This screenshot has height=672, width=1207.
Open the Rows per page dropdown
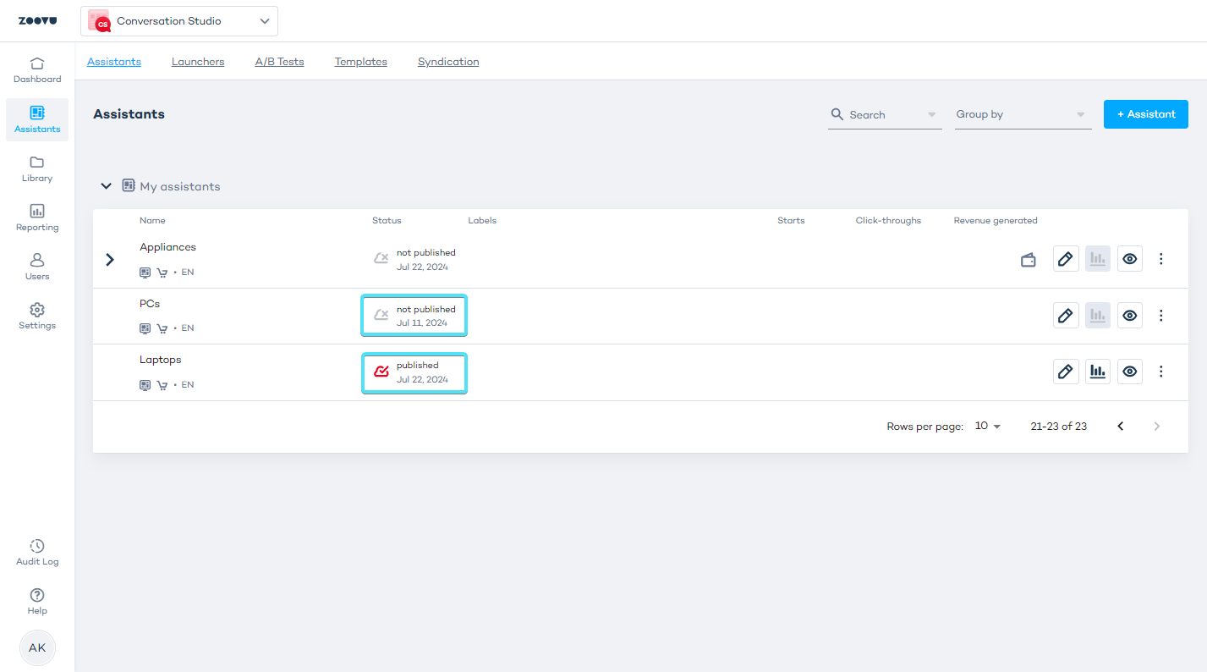pyautogui.click(x=987, y=427)
